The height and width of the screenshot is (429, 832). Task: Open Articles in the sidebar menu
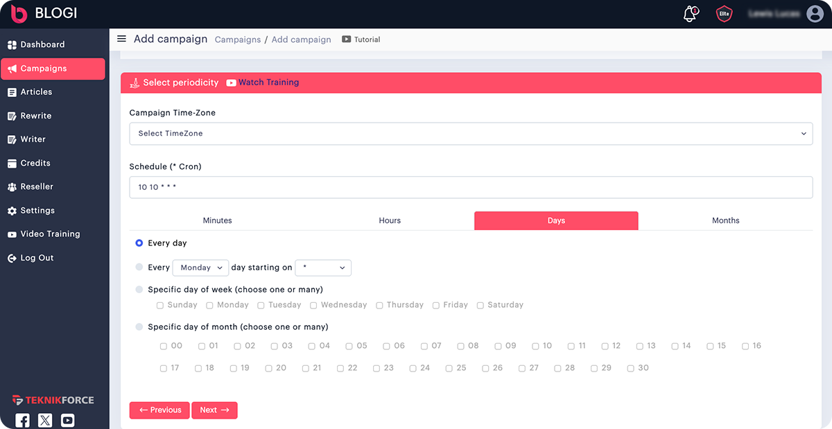point(36,91)
